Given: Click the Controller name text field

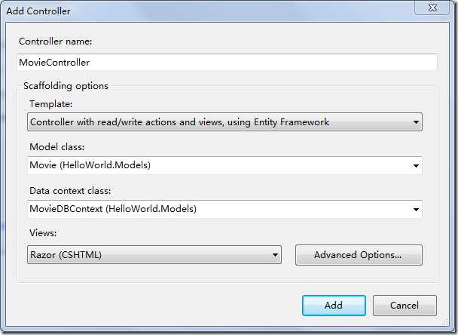Looking at the screenshot, I should coord(227,63).
